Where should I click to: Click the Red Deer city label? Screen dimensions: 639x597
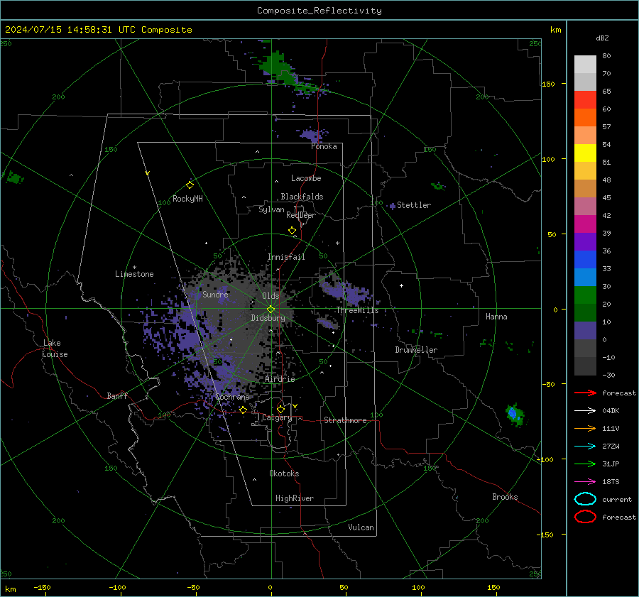point(301,215)
